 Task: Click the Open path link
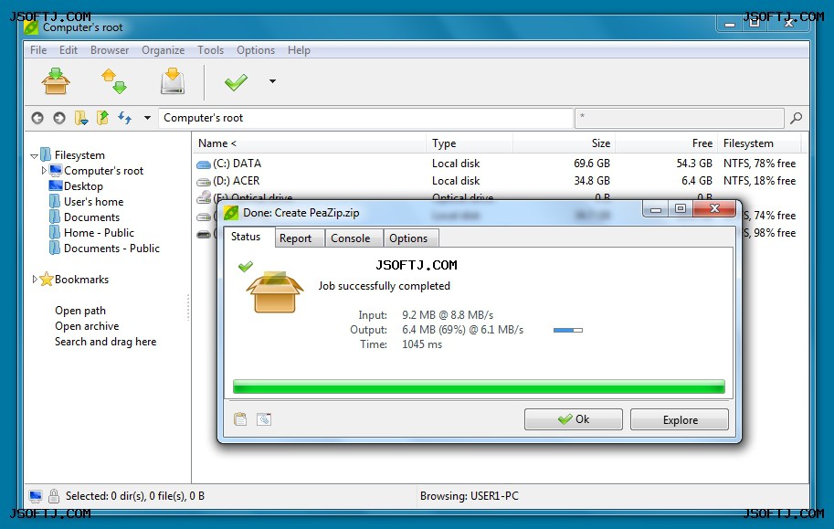pyautogui.click(x=80, y=311)
